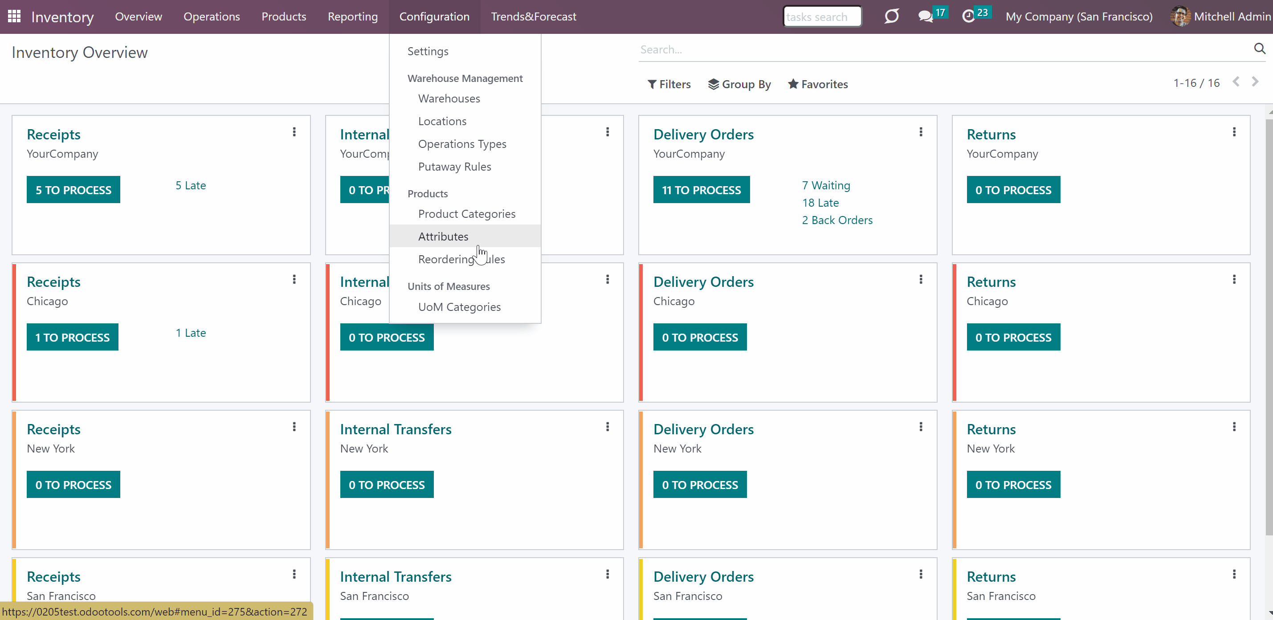This screenshot has width=1273, height=620.
Task: Focus the main Search... input
Action: (944, 49)
